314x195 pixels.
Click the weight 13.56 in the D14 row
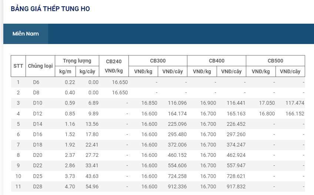[92, 124]
